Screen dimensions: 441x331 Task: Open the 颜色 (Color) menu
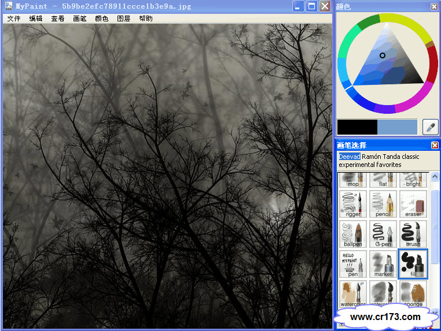101,18
